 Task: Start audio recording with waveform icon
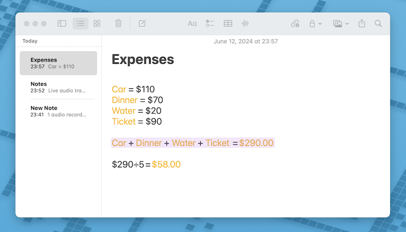pos(245,24)
